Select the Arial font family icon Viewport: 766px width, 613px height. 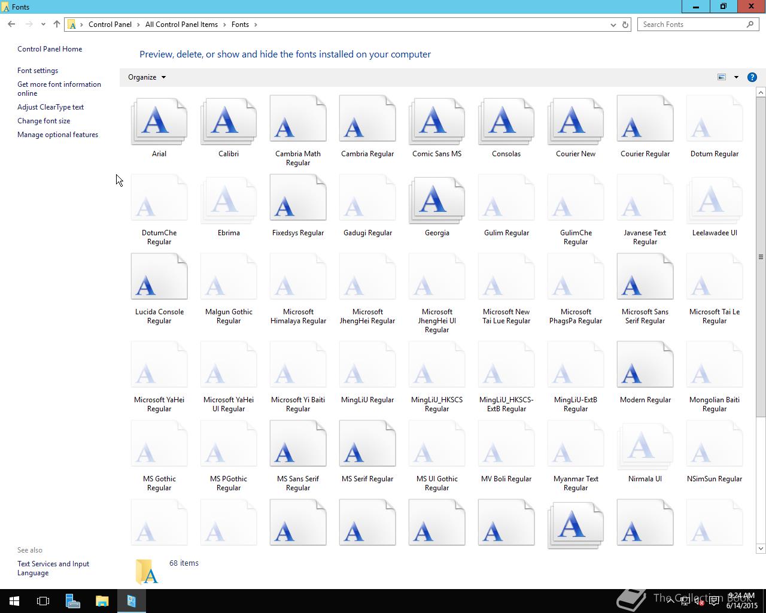(159, 122)
